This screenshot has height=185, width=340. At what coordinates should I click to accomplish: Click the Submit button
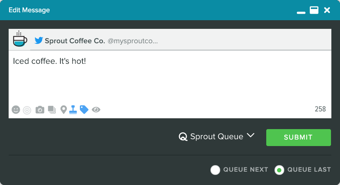click(299, 137)
